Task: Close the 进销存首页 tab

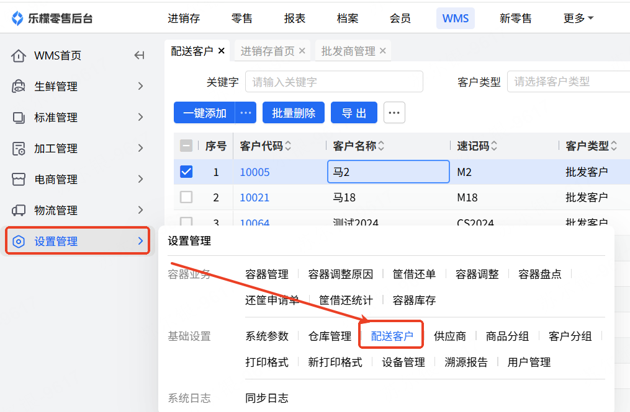Action: pyautogui.click(x=302, y=51)
